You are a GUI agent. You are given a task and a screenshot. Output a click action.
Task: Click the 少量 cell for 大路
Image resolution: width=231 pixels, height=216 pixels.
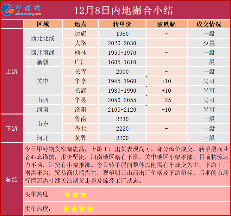209,43
